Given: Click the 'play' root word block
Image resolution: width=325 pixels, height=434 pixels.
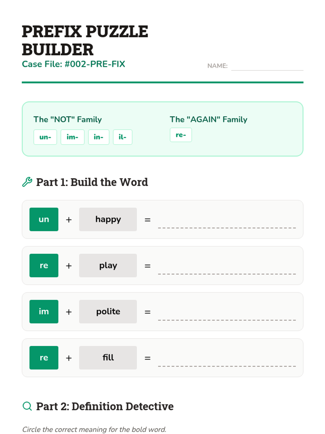Looking at the screenshot, I should 108,265.
